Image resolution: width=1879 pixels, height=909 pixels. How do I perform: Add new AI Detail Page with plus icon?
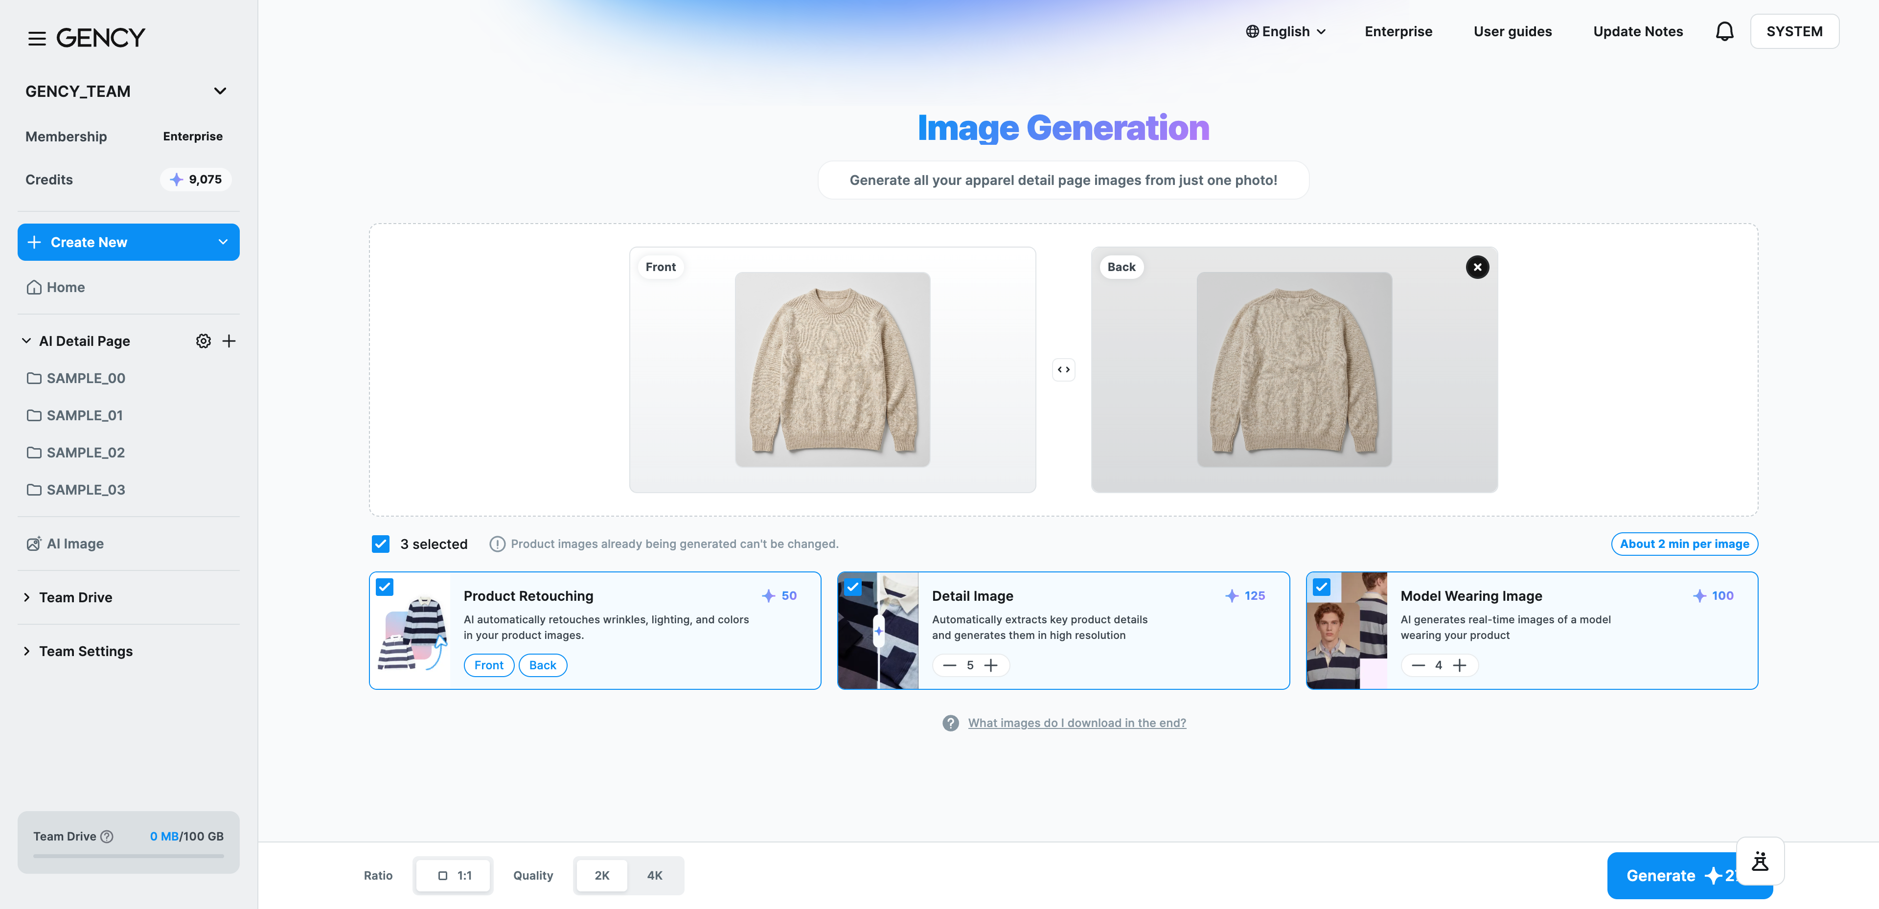pyautogui.click(x=229, y=341)
